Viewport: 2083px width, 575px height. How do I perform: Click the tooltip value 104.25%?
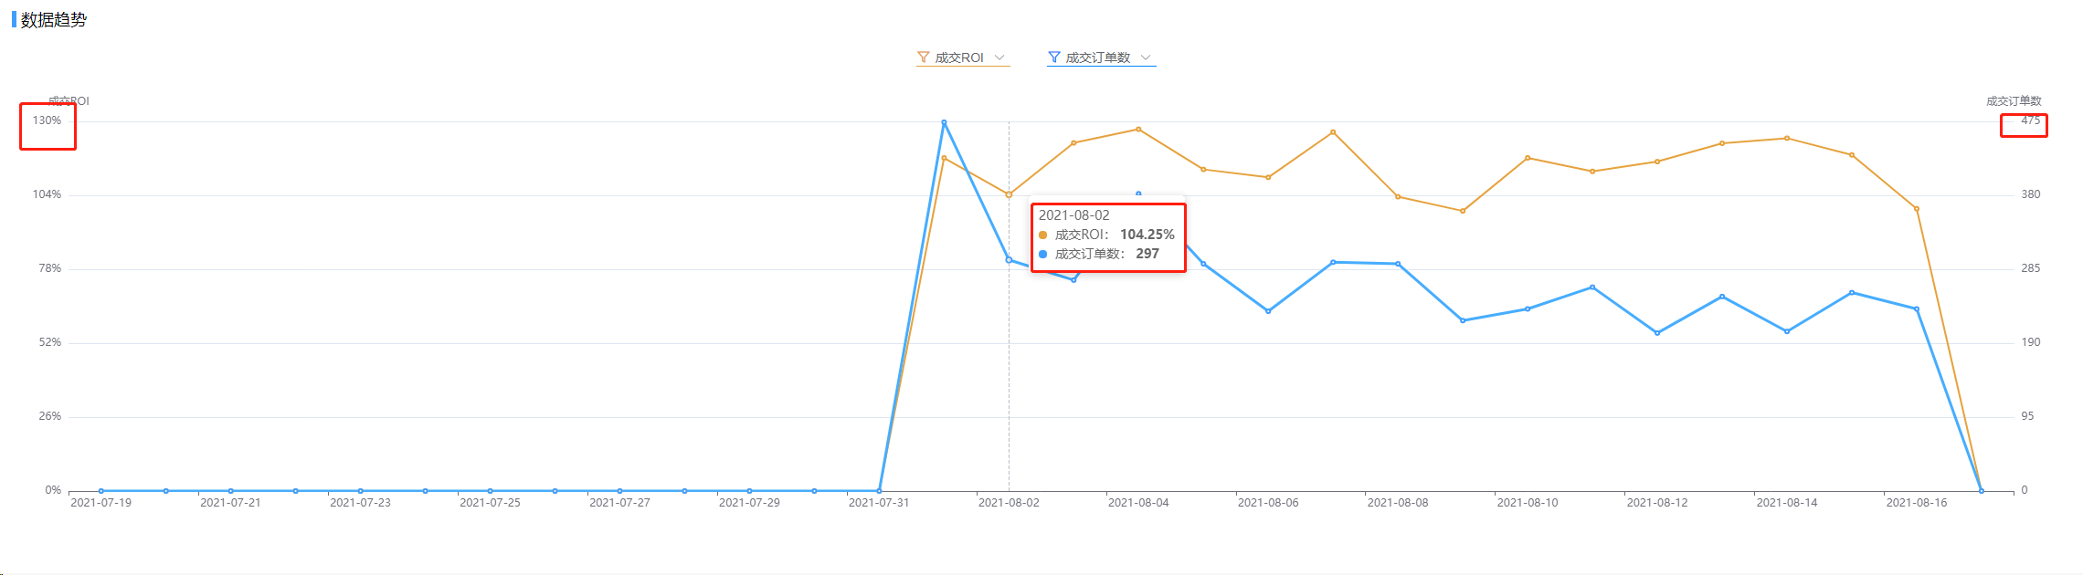[x=1147, y=235]
